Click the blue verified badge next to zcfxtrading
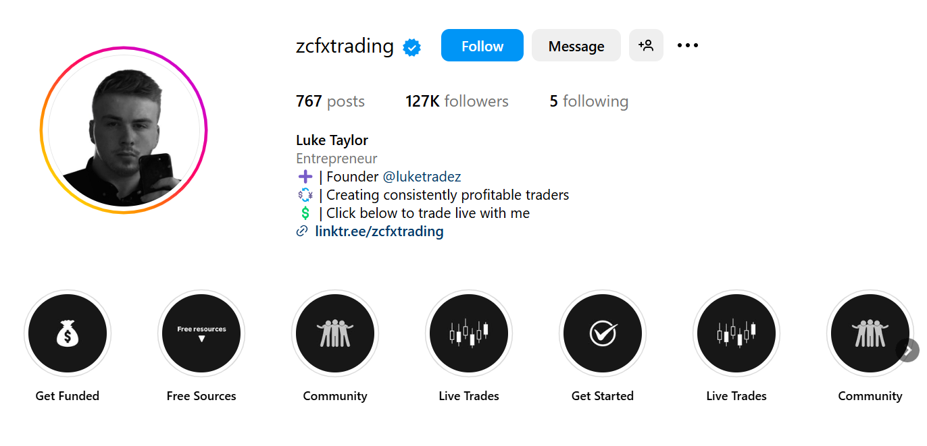The width and height of the screenshot is (927, 446). point(411,47)
